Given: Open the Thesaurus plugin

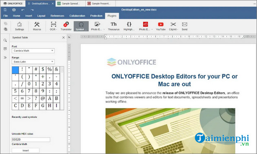Looking at the screenshot, I should coord(113,26).
